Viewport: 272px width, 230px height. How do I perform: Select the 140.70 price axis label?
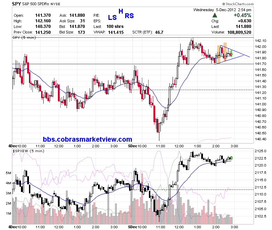pyautogui.click(x=260, y=121)
